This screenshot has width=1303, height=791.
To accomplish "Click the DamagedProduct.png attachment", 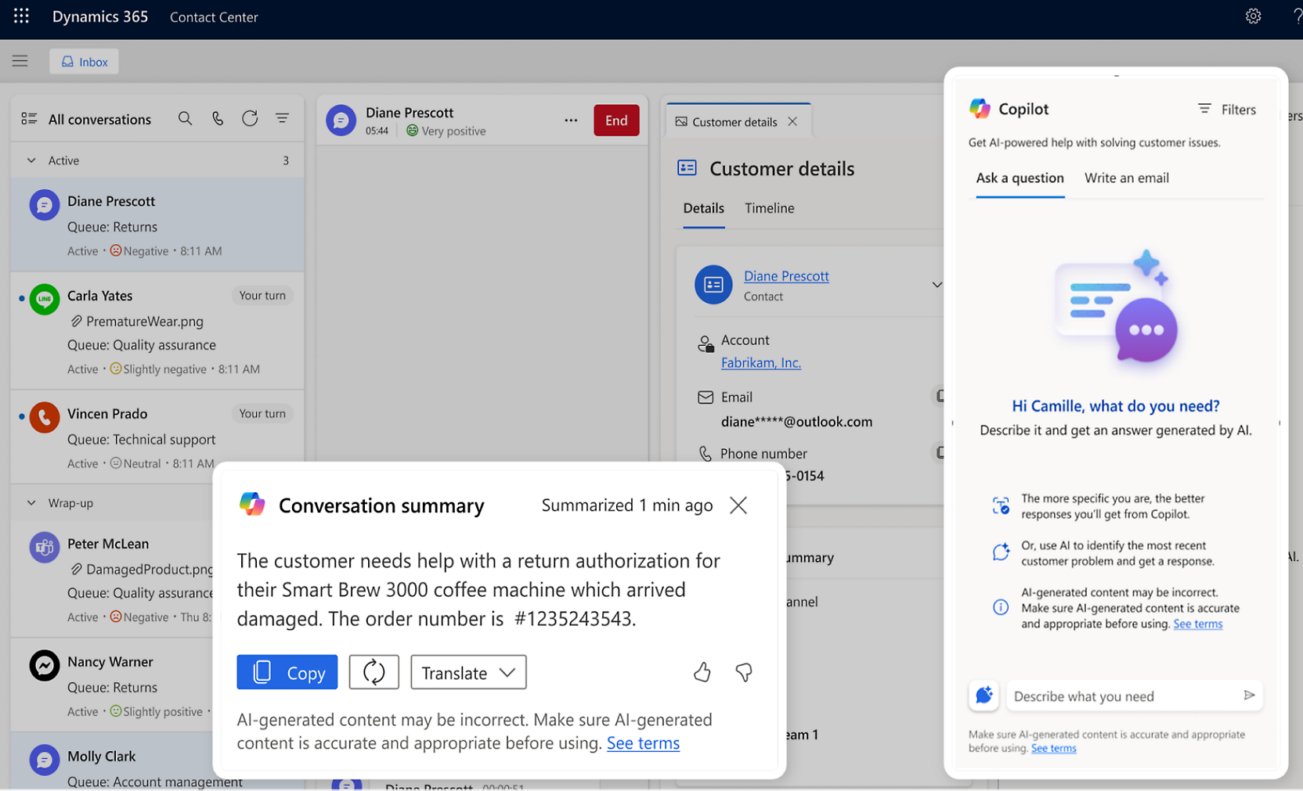I will [141, 569].
